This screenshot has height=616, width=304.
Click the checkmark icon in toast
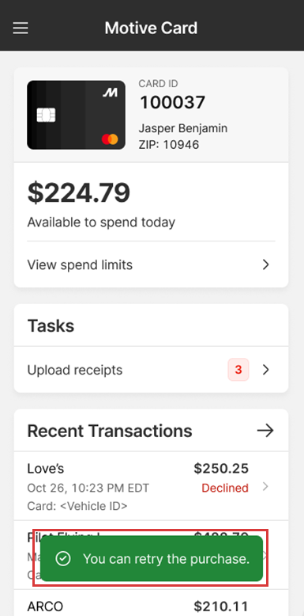coord(62,559)
